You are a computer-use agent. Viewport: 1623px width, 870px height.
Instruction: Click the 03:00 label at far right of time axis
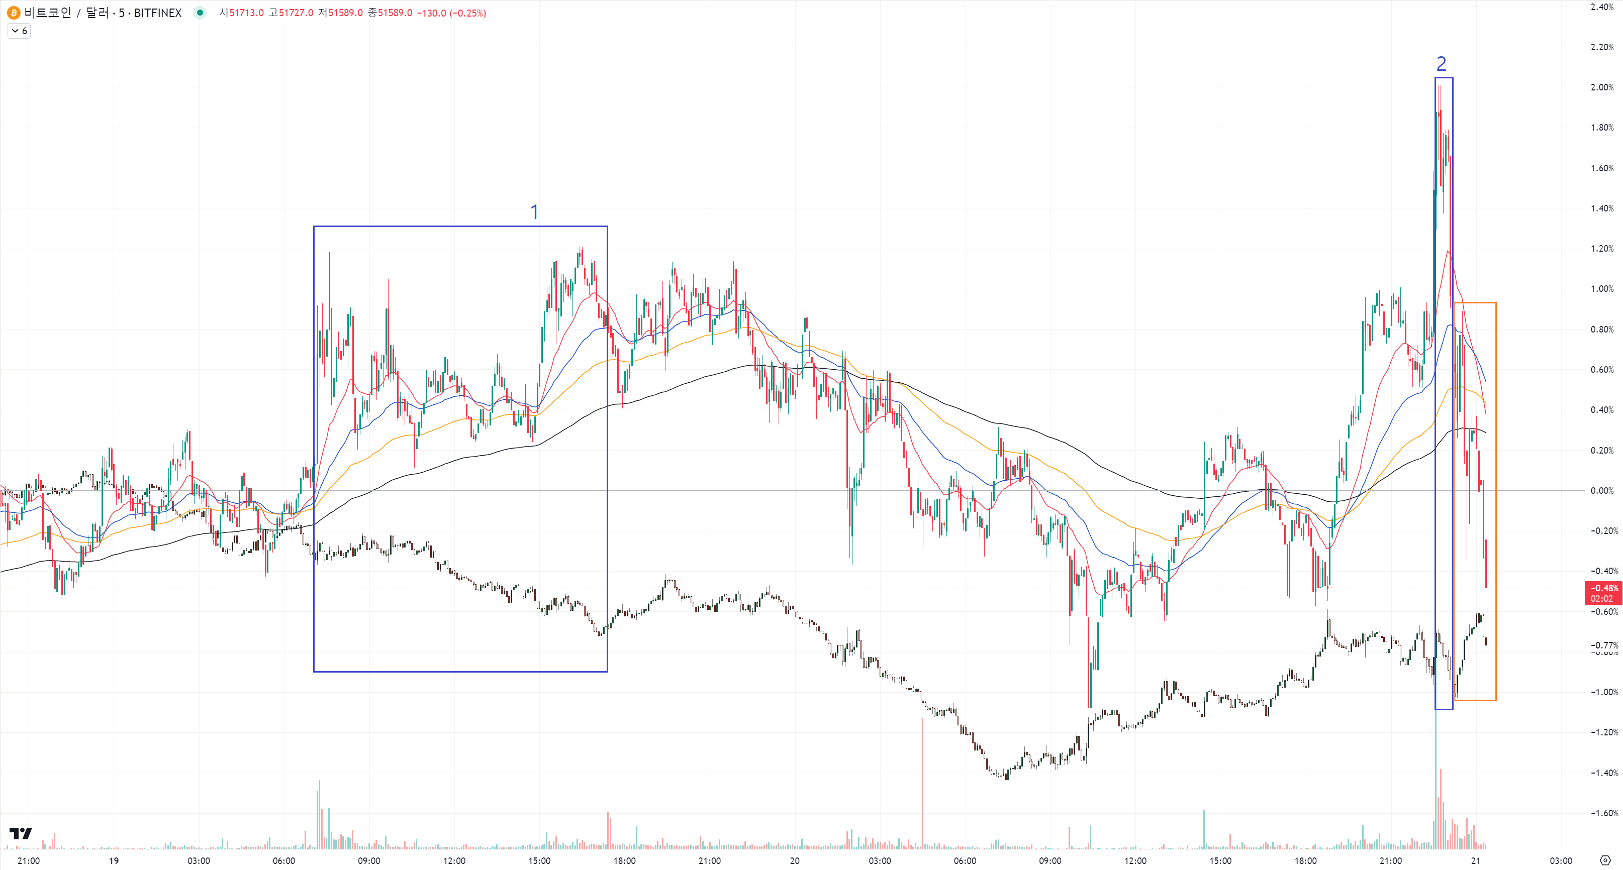pos(1561,860)
